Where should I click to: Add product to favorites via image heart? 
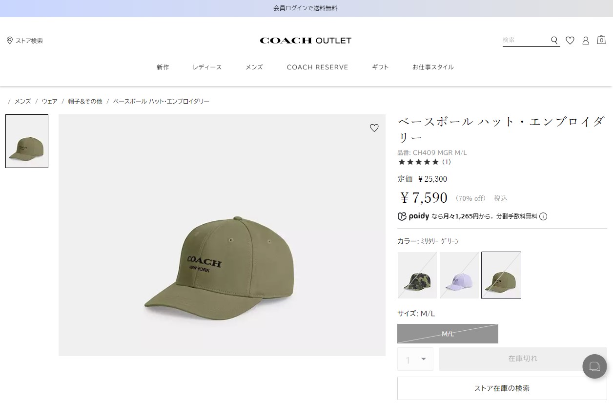[374, 128]
